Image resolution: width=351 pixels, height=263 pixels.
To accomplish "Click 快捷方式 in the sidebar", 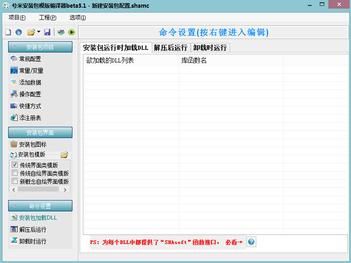I will coord(30,106).
